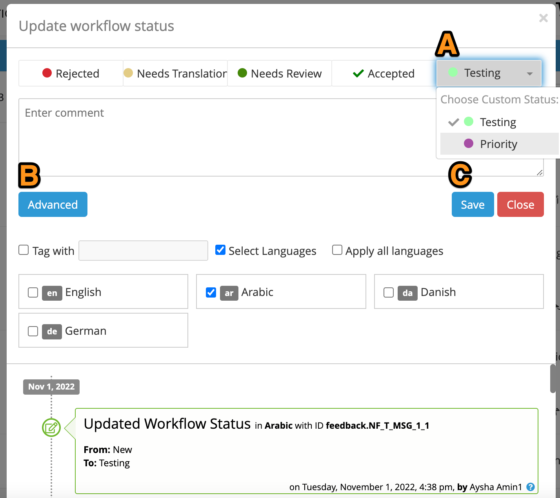Click the red Rejected status dot icon
Image resolution: width=560 pixels, height=498 pixels.
click(x=47, y=73)
